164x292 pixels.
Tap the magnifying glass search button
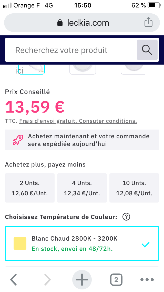click(147, 50)
